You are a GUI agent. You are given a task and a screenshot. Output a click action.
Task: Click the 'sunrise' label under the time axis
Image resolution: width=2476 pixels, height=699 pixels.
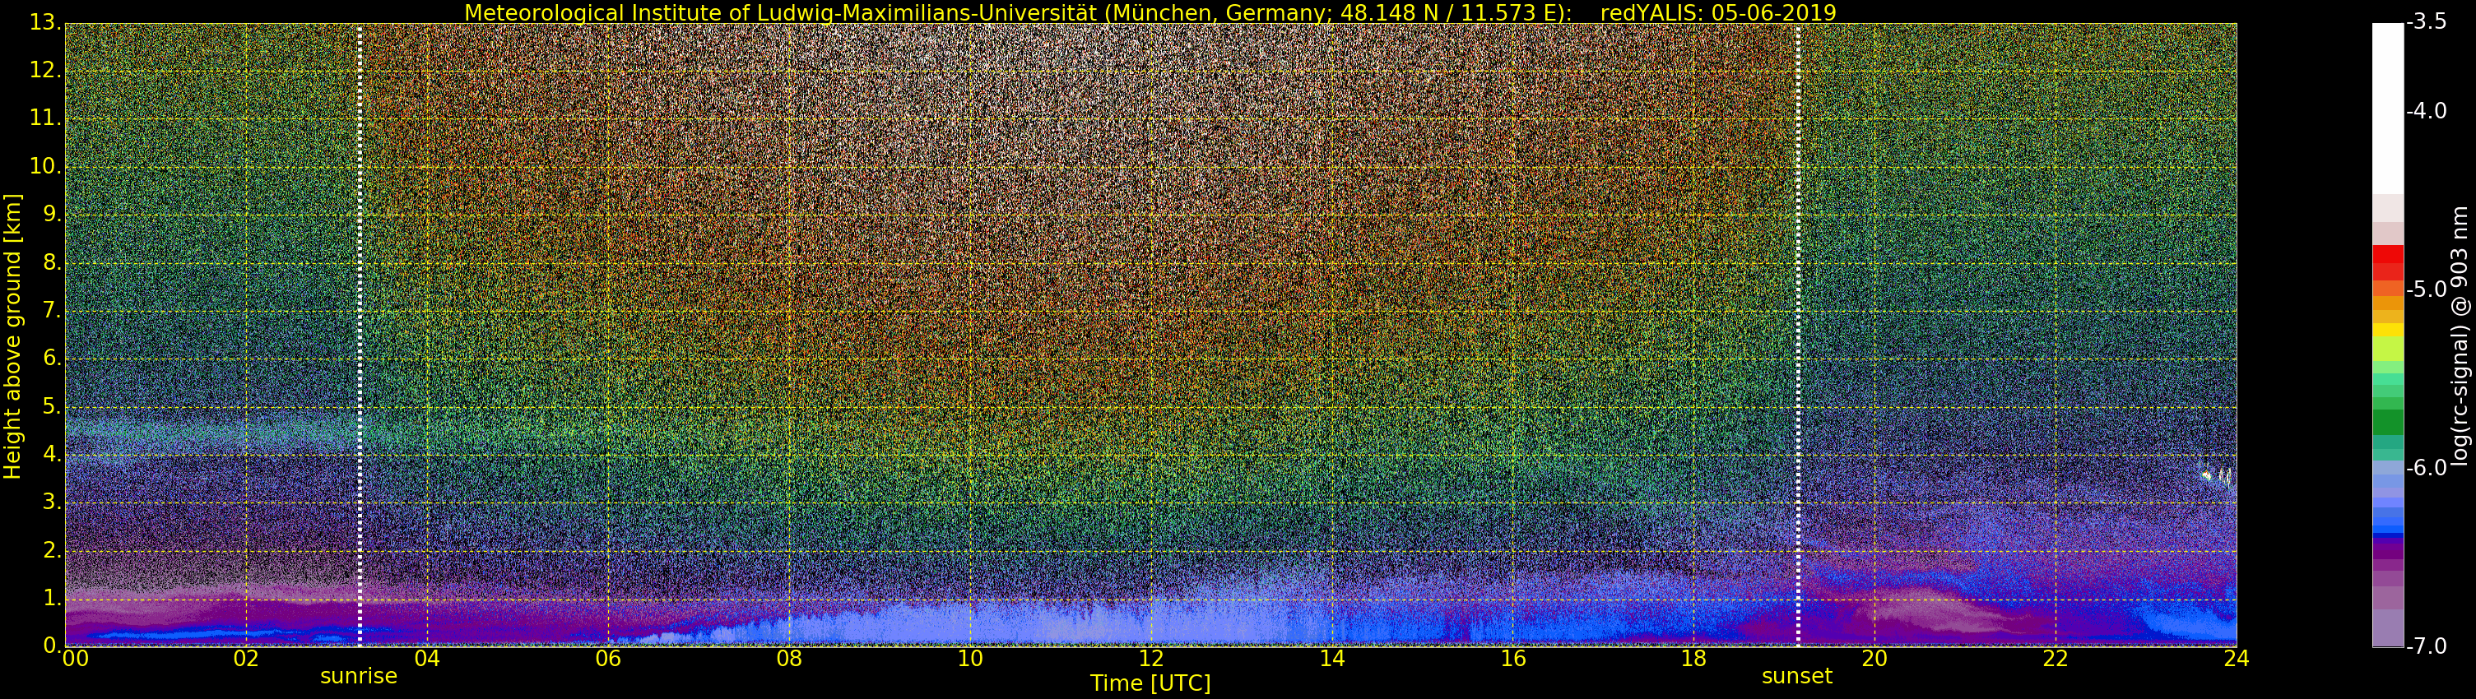click(359, 676)
